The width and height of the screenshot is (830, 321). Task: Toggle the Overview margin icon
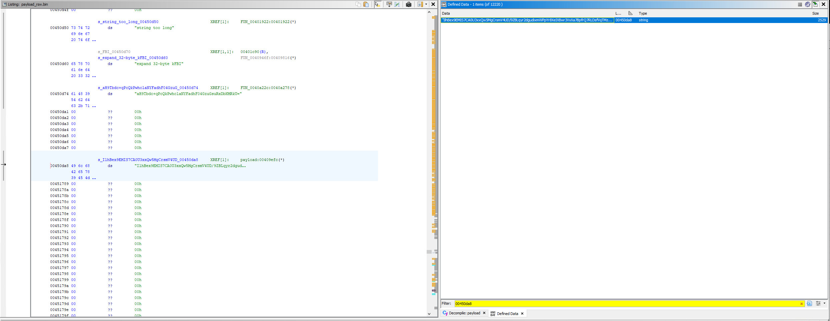click(x=420, y=4)
